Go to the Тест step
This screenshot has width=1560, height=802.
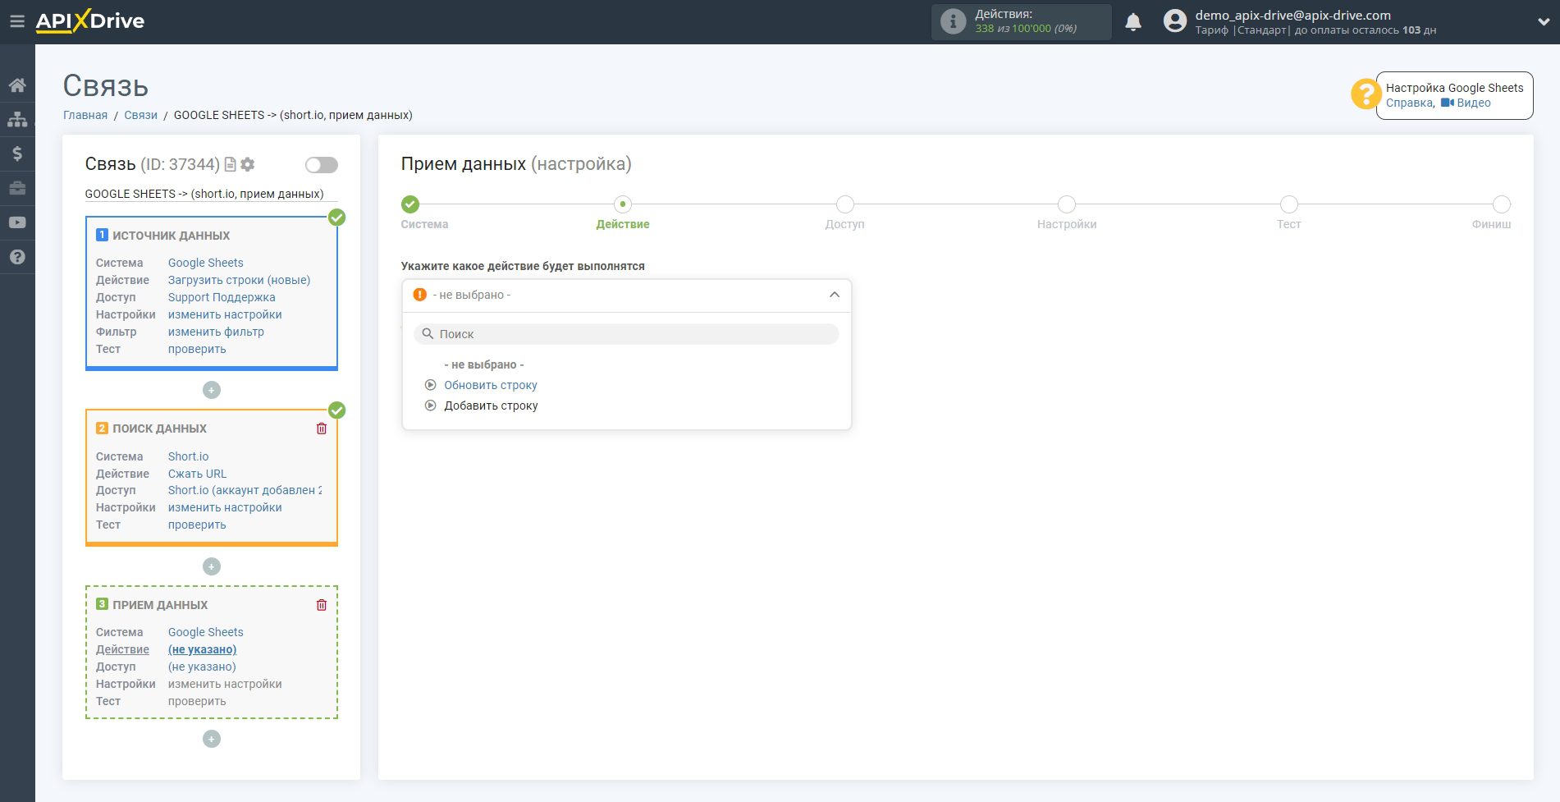[1289, 204]
